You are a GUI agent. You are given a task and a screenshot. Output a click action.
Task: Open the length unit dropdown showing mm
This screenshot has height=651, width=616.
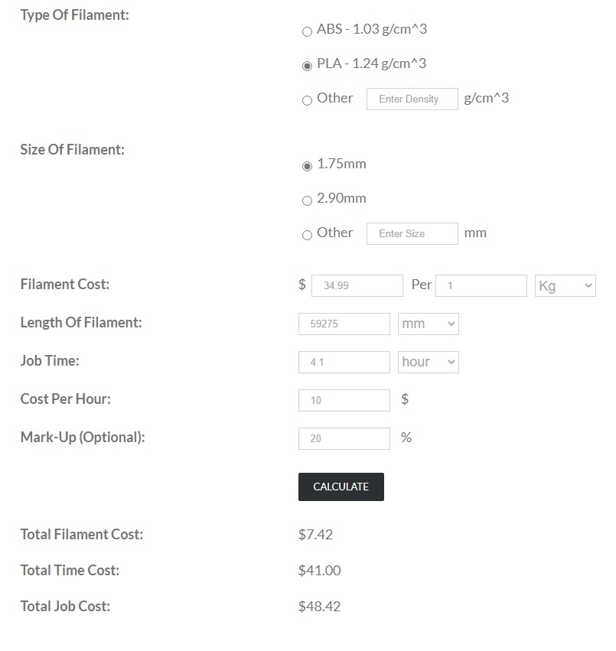[x=428, y=324]
